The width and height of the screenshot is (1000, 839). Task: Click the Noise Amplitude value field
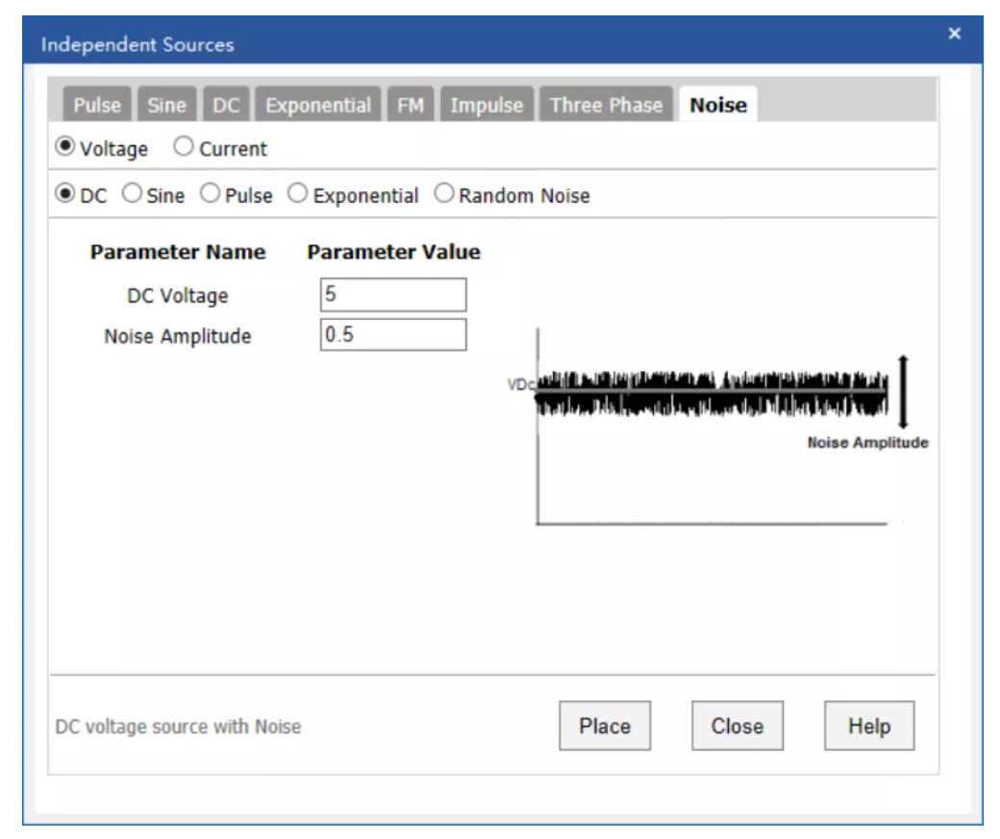393,334
